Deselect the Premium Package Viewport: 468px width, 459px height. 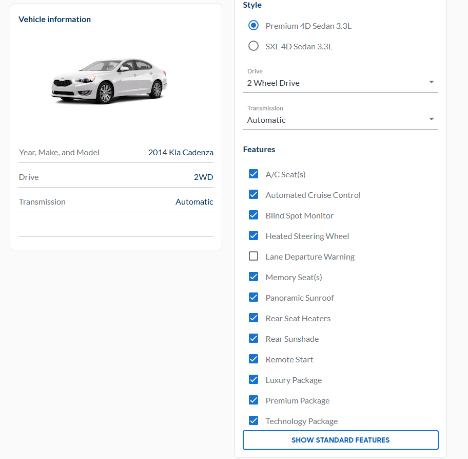(x=254, y=400)
